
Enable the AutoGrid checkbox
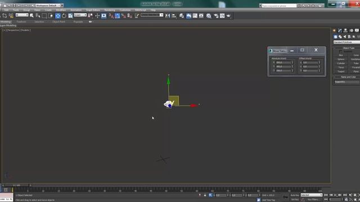340,52
